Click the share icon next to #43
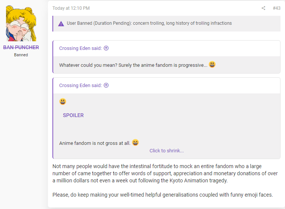Image resolution: width=285 pixels, height=209 pixels. [x=263, y=8]
